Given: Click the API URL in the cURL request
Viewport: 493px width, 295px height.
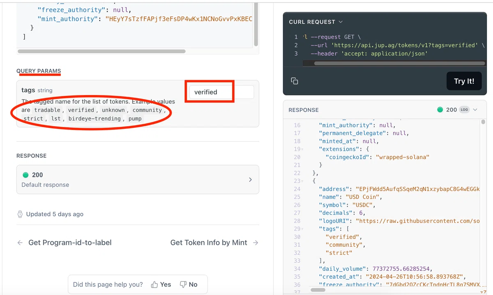Looking at the screenshot, I should tap(405, 45).
